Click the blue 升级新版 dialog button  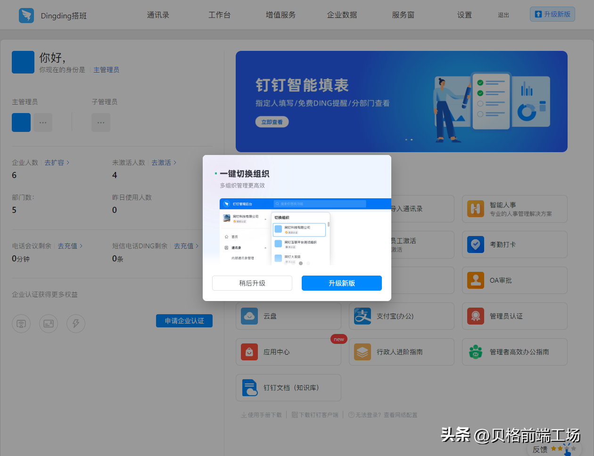[x=342, y=283]
